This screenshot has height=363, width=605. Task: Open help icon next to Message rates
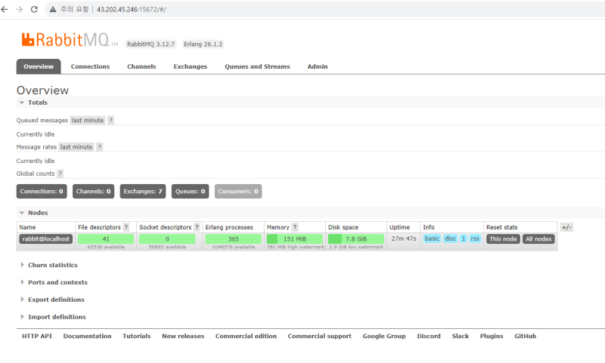click(x=99, y=147)
